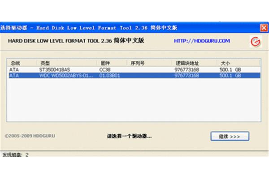The width and height of the screenshot is (269, 179).
Task: Click 500.1 GB size in WDC row
Action: [230, 76]
